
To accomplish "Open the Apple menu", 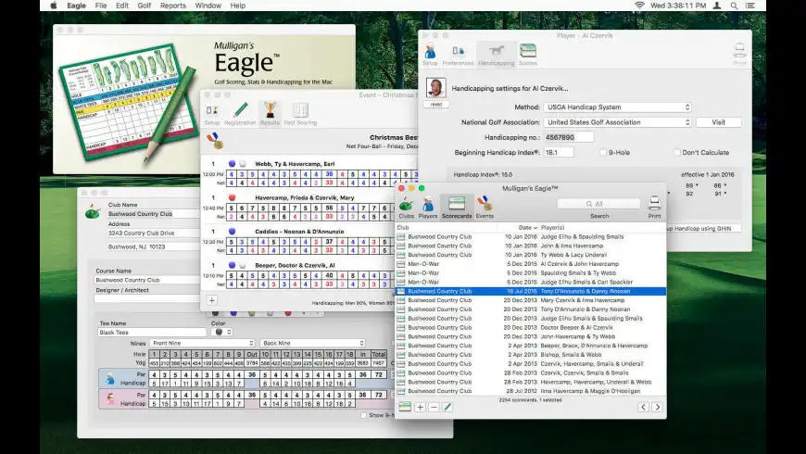I will 54,6.
